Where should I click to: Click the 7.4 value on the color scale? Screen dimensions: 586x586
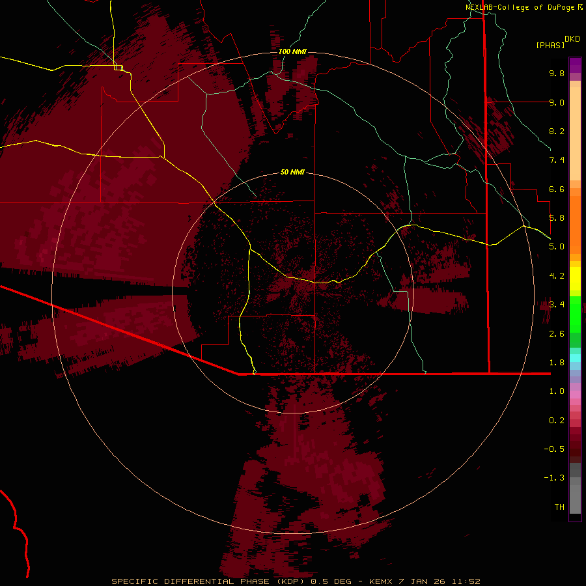pos(557,160)
